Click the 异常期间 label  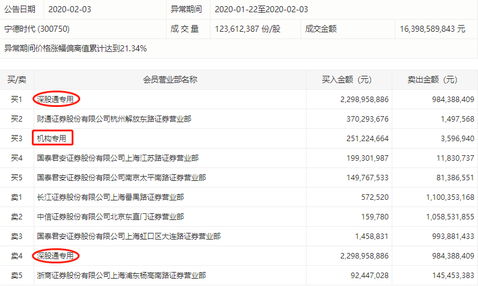click(186, 9)
